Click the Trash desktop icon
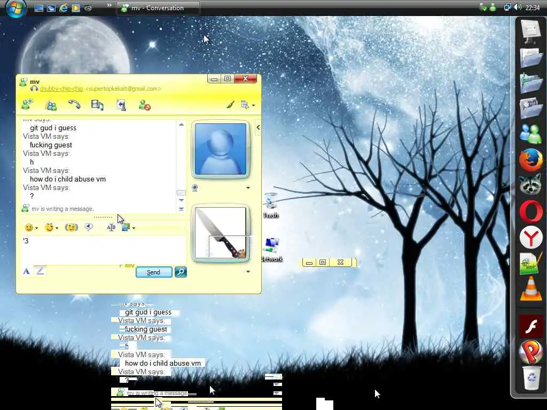Viewport: 547px width, 410px height. tap(271, 206)
